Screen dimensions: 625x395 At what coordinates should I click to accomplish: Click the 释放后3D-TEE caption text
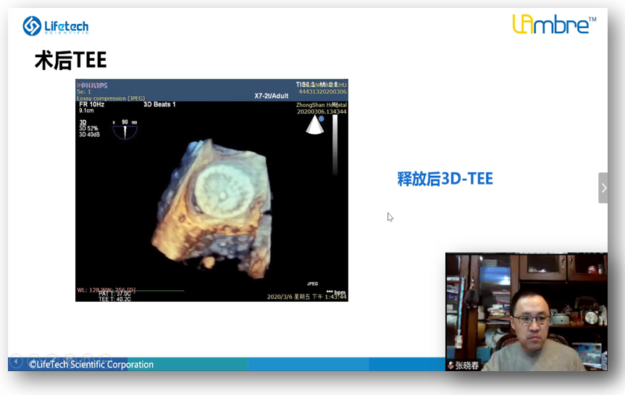tap(445, 179)
